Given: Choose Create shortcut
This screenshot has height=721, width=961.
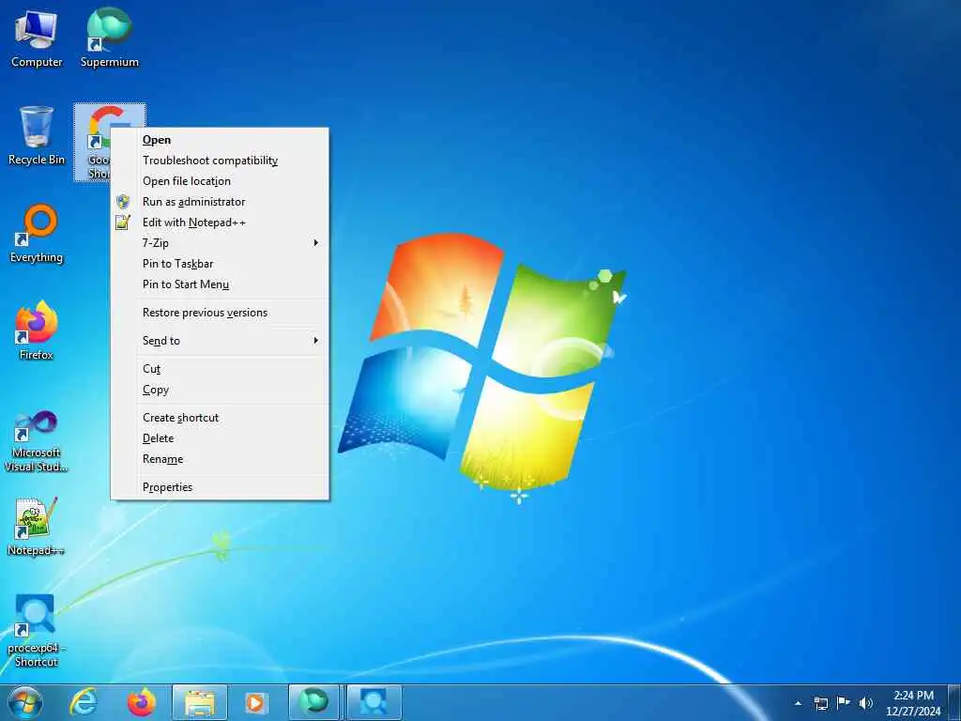Looking at the screenshot, I should click(x=220, y=418).
